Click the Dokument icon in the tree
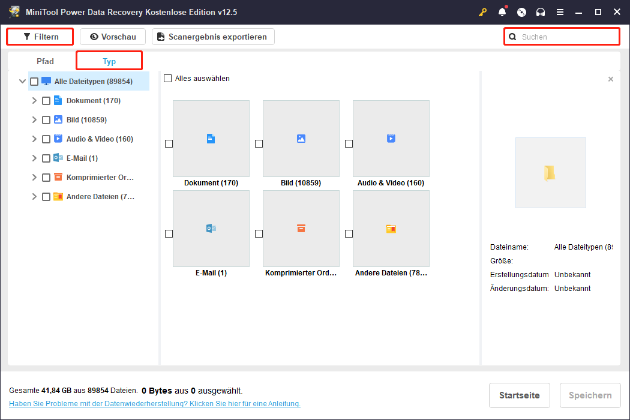This screenshot has width=630, height=420. click(x=58, y=100)
